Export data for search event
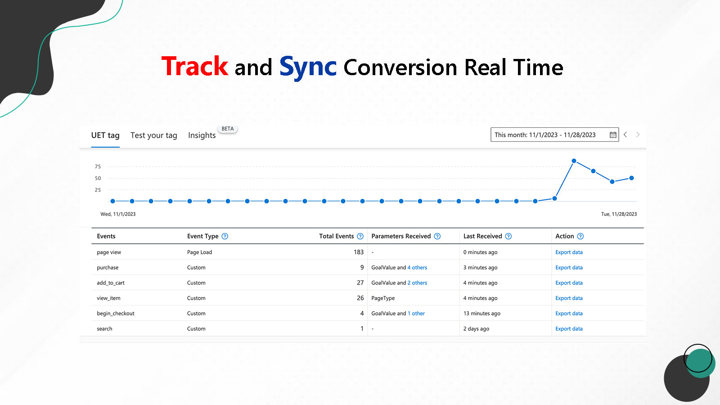 (x=569, y=329)
